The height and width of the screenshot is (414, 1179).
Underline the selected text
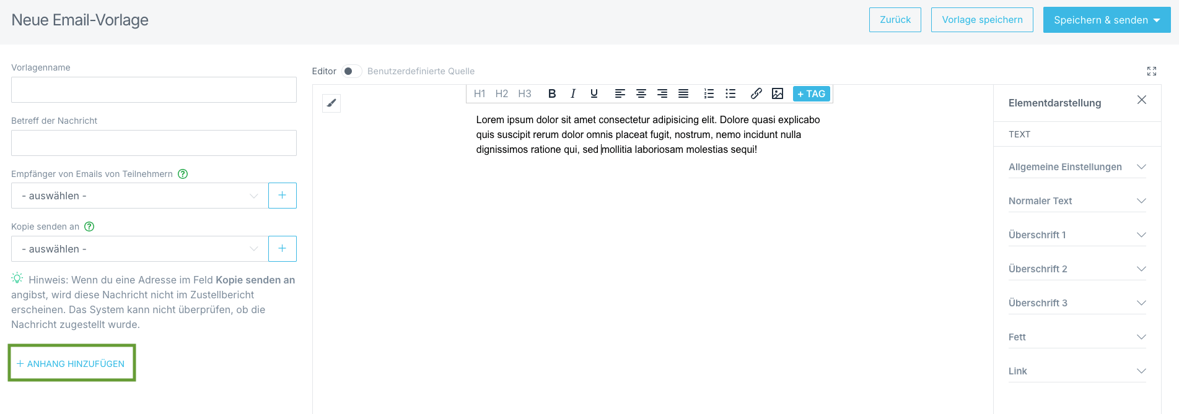pos(594,93)
